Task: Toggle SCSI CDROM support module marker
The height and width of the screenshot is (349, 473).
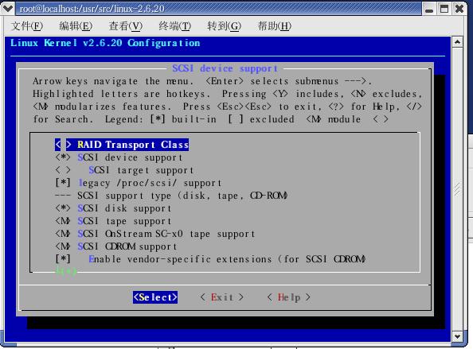Action: tap(63, 246)
